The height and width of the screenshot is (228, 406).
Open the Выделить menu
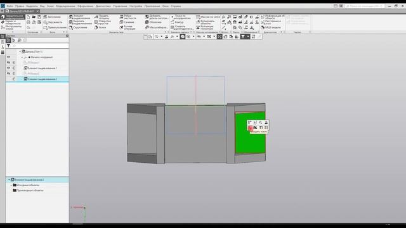point(32,6)
